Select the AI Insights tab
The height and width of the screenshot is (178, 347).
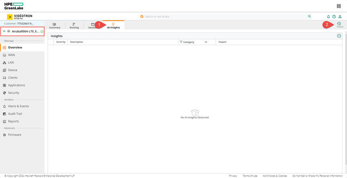[x=113, y=26]
